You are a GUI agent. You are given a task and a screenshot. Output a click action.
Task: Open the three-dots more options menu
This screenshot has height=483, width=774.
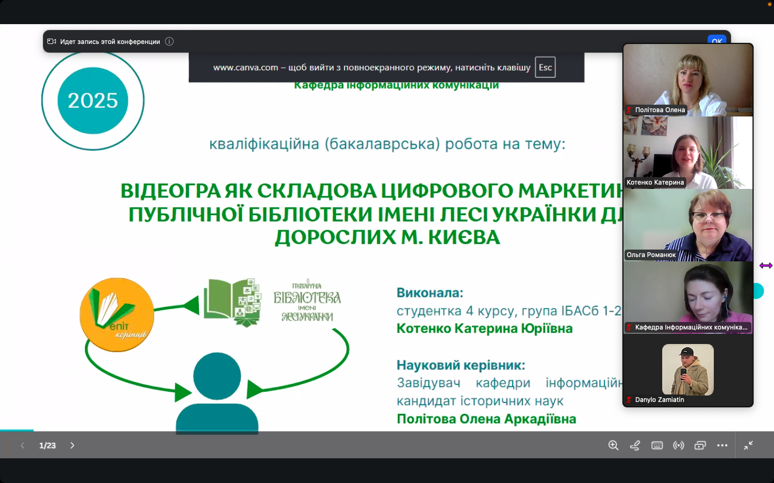722,445
